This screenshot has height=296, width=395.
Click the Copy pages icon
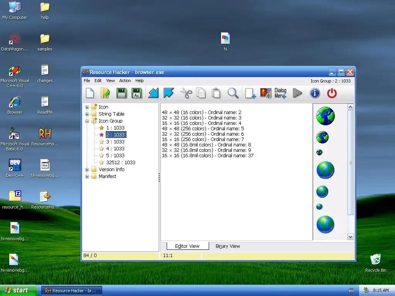point(201,93)
